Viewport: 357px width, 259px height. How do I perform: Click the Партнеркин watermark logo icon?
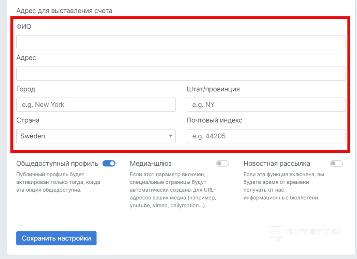pos(276,232)
